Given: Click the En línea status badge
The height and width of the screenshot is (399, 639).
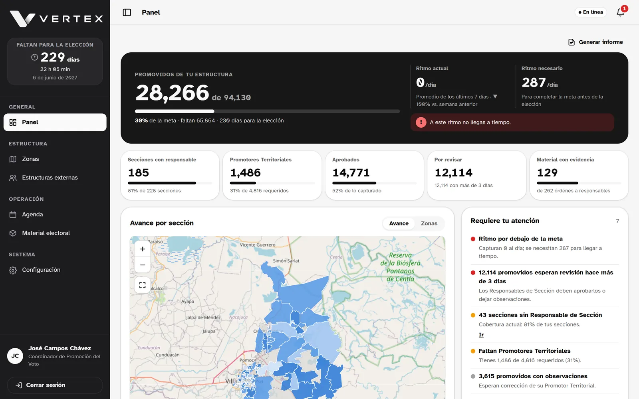Looking at the screenshot, I should pos(591,12).
